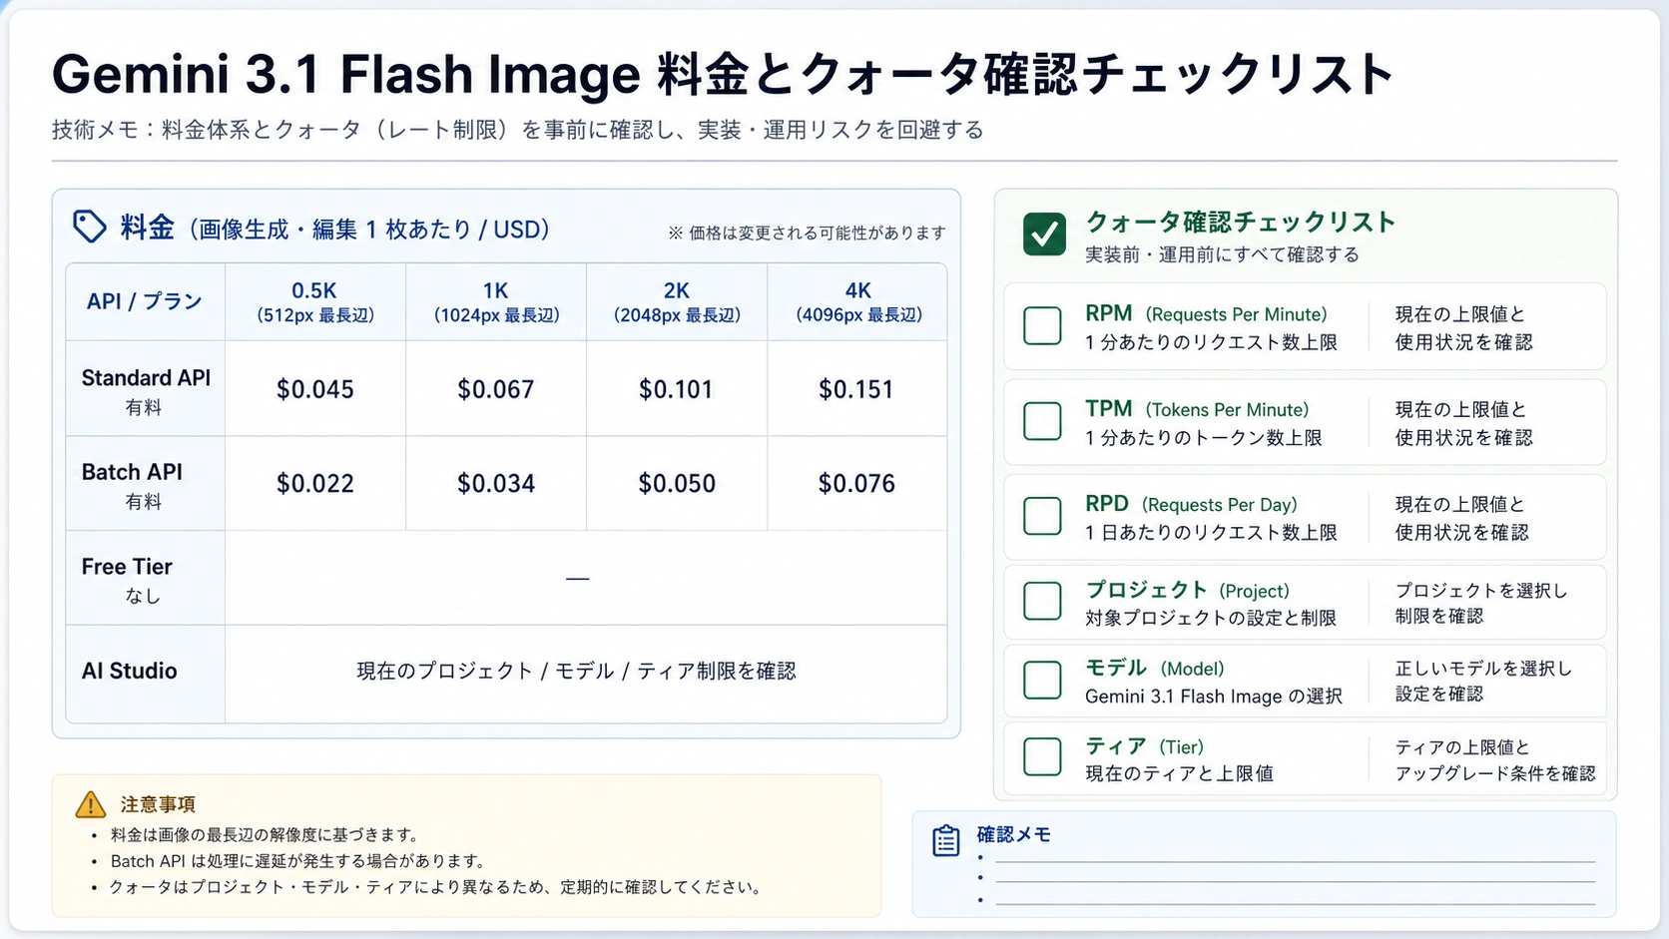Screen dimensions: 1669x939
Task: Click the 1 日あたりのリクエスト数上限 text
Action: point(1212,533)
